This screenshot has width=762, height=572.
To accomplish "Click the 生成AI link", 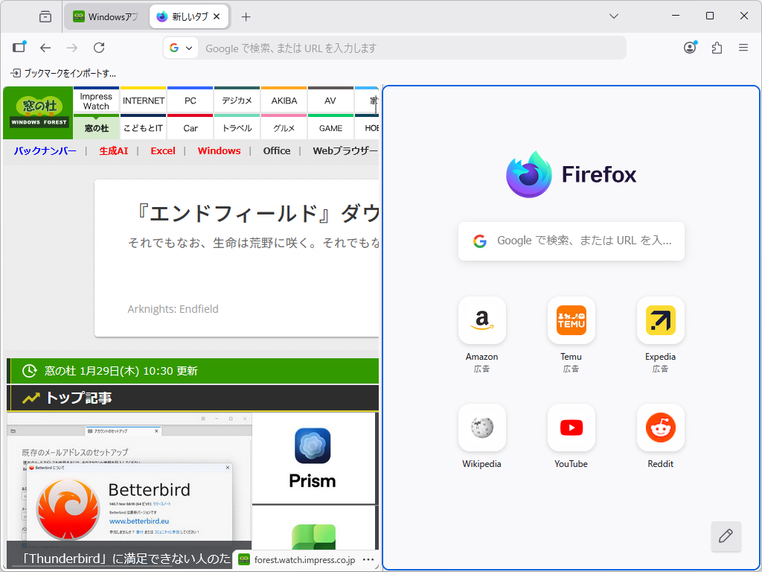I will pyautogui.click(x=113, y=150).
